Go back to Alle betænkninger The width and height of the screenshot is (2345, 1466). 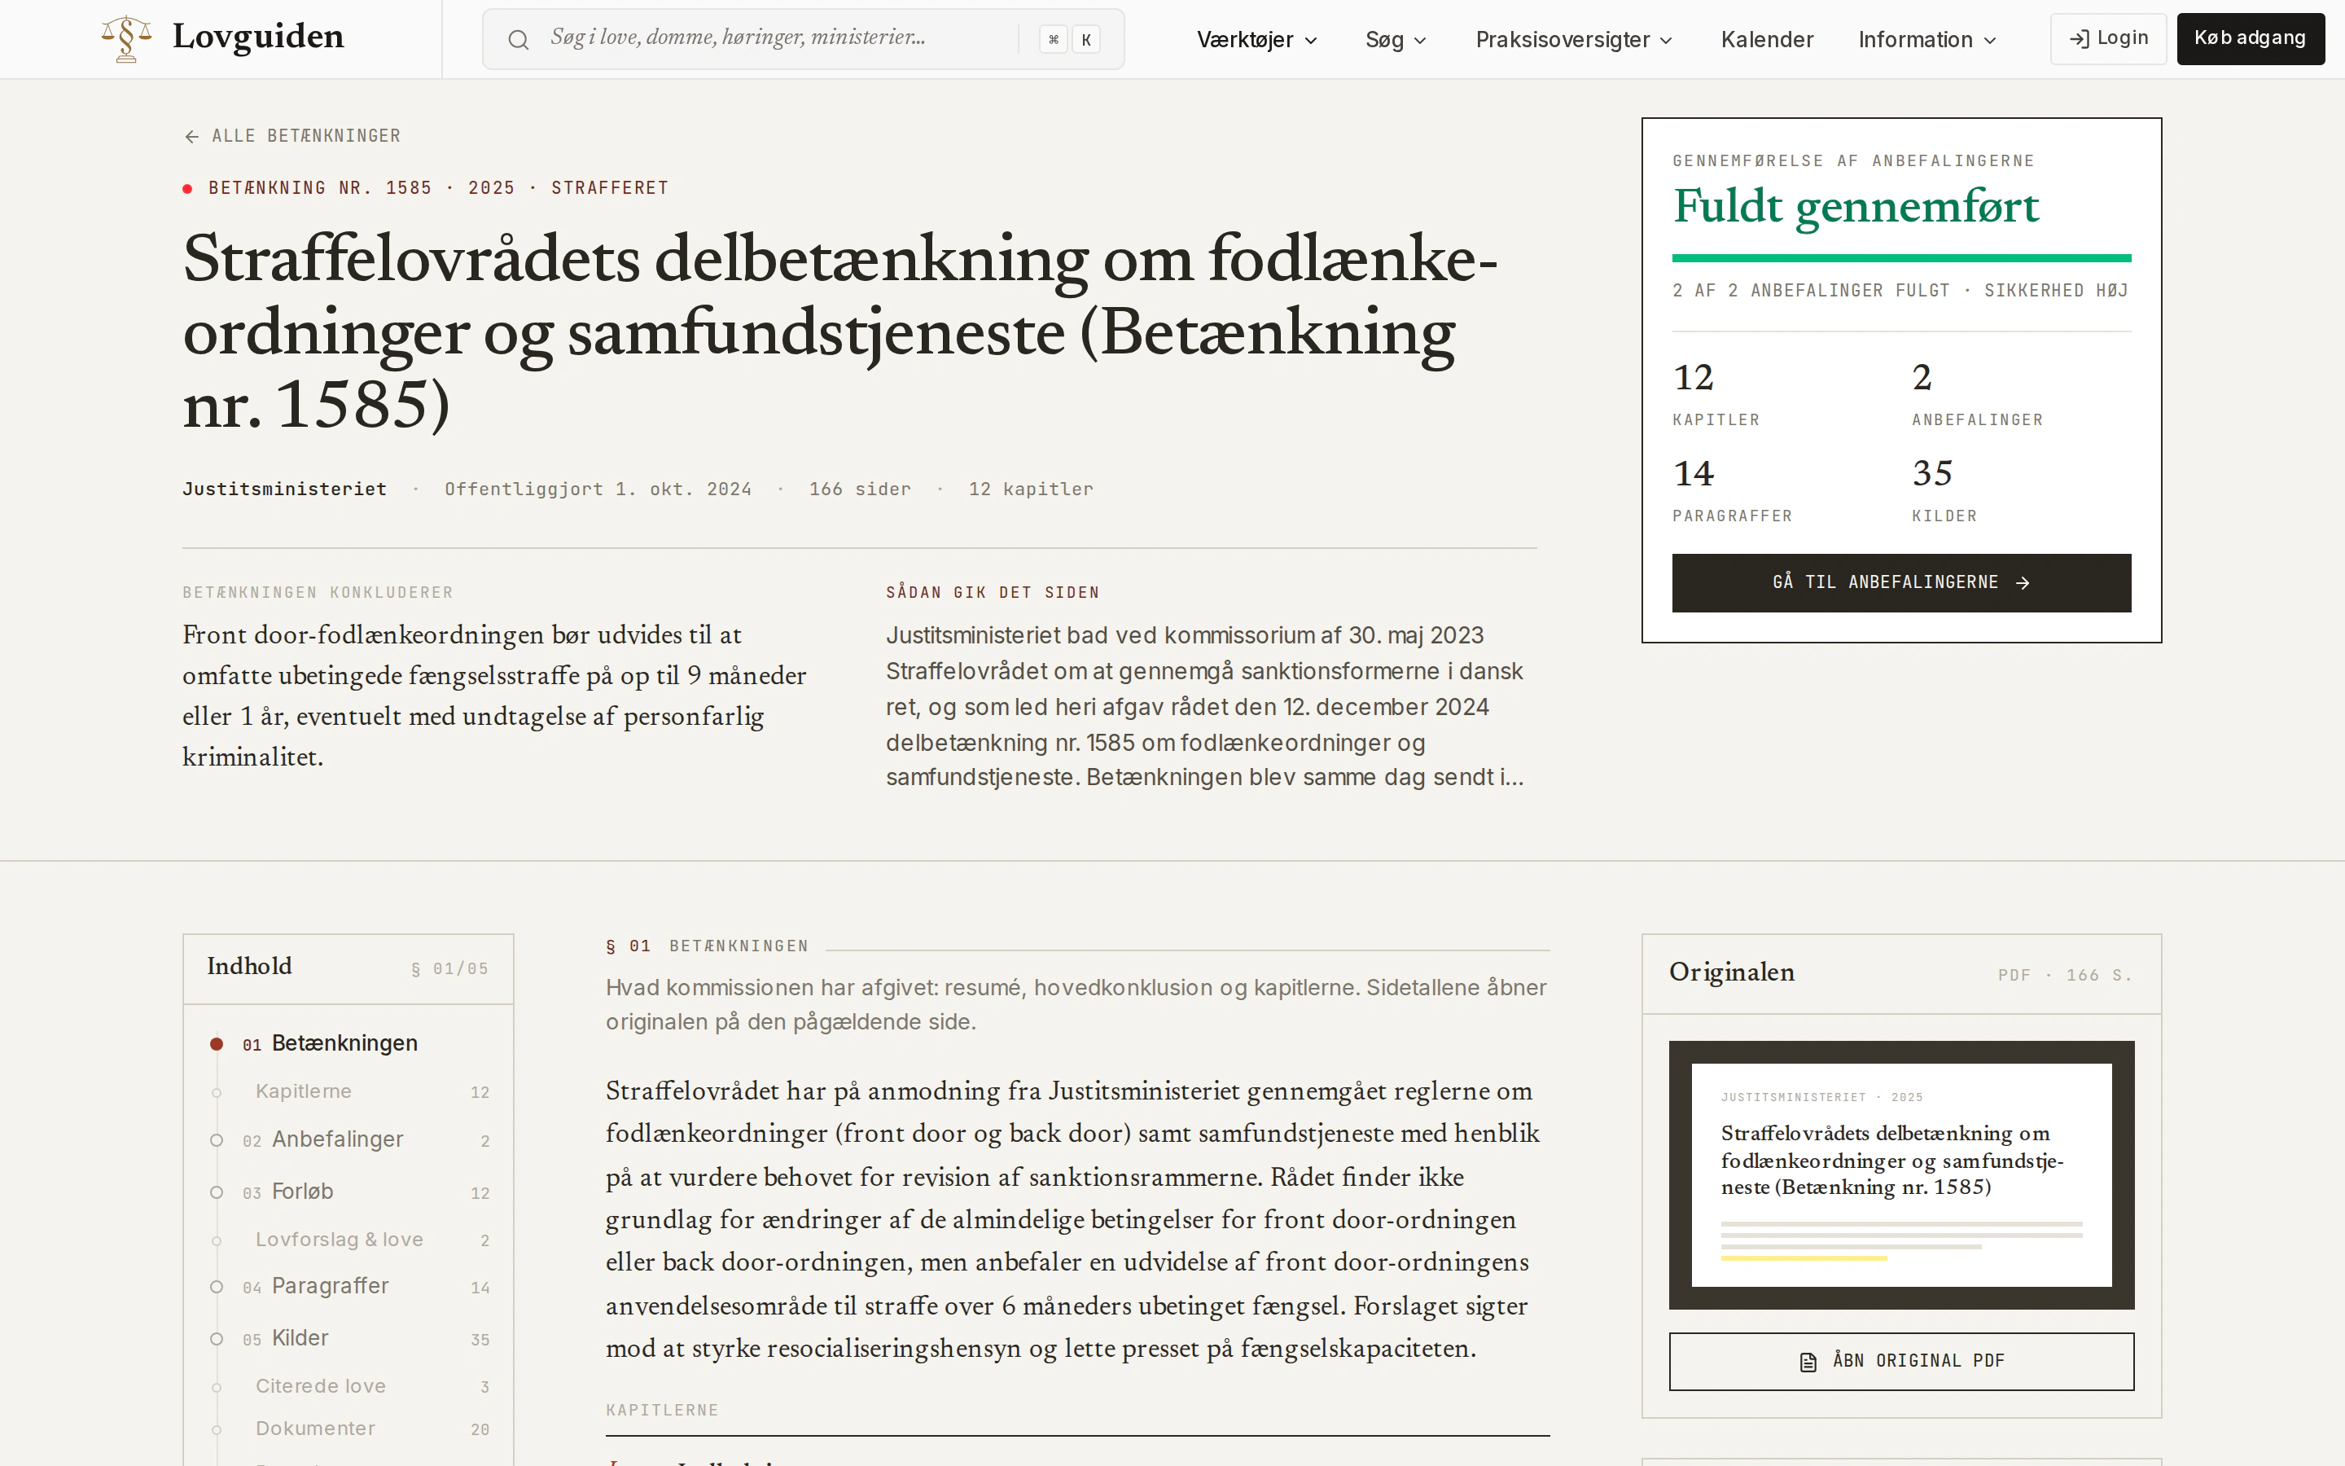click(292, 137)
